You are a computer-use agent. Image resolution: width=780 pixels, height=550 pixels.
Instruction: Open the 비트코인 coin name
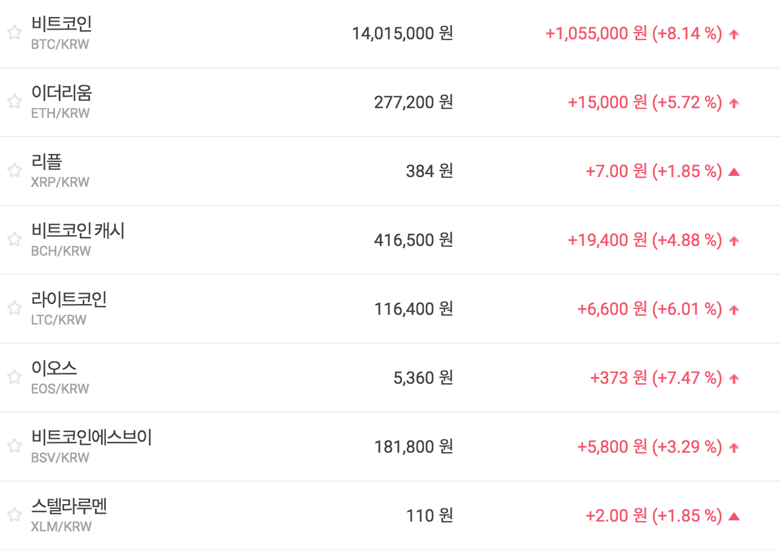[x=61, y=24]
